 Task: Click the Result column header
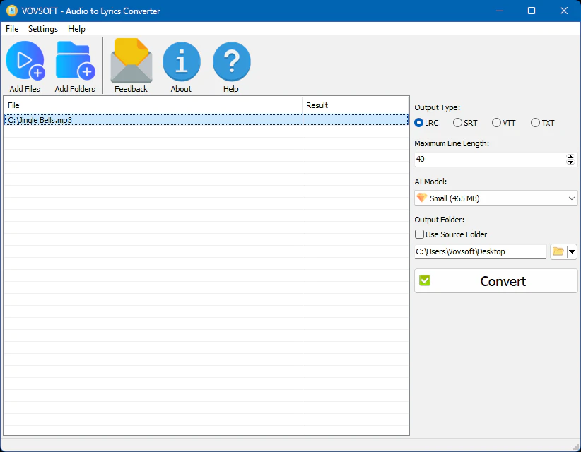[x=356, y=105]
